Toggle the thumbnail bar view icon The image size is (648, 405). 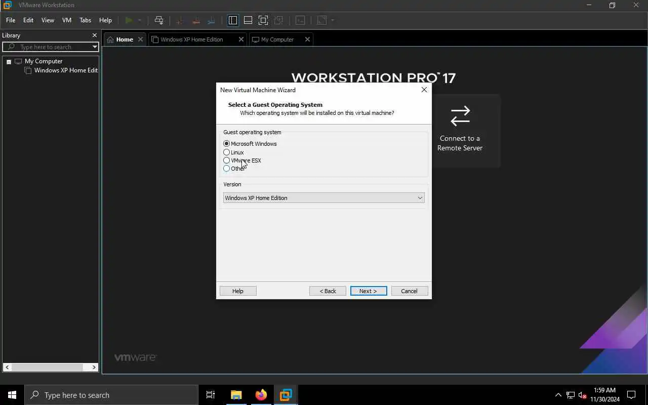(248, 20)
